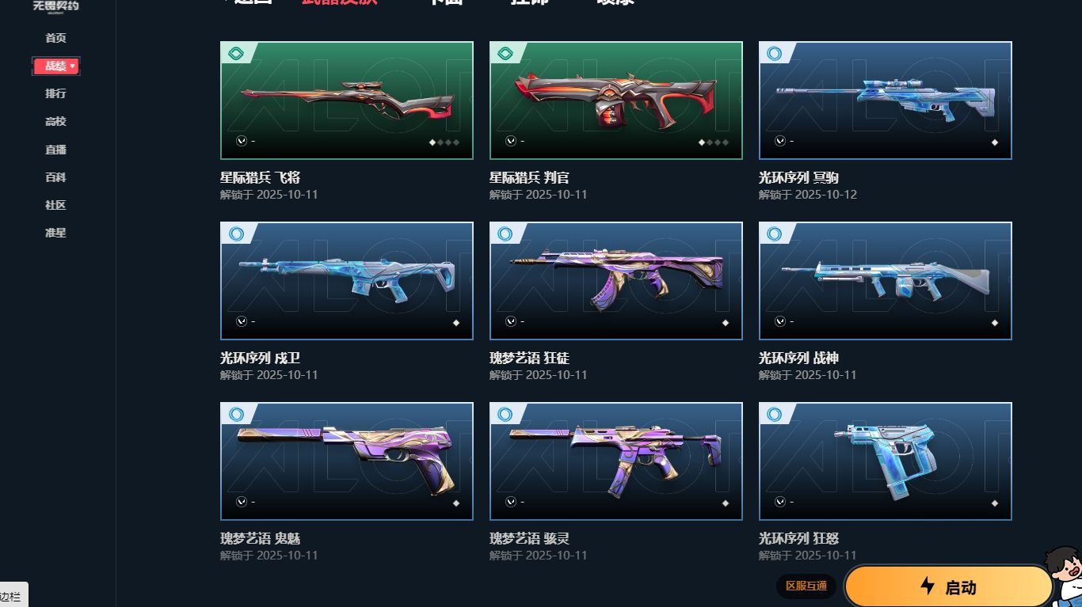Click the level diamond icons on 星际猎兵 飞将
The image size is (1082, 607).
pos(444,142)
